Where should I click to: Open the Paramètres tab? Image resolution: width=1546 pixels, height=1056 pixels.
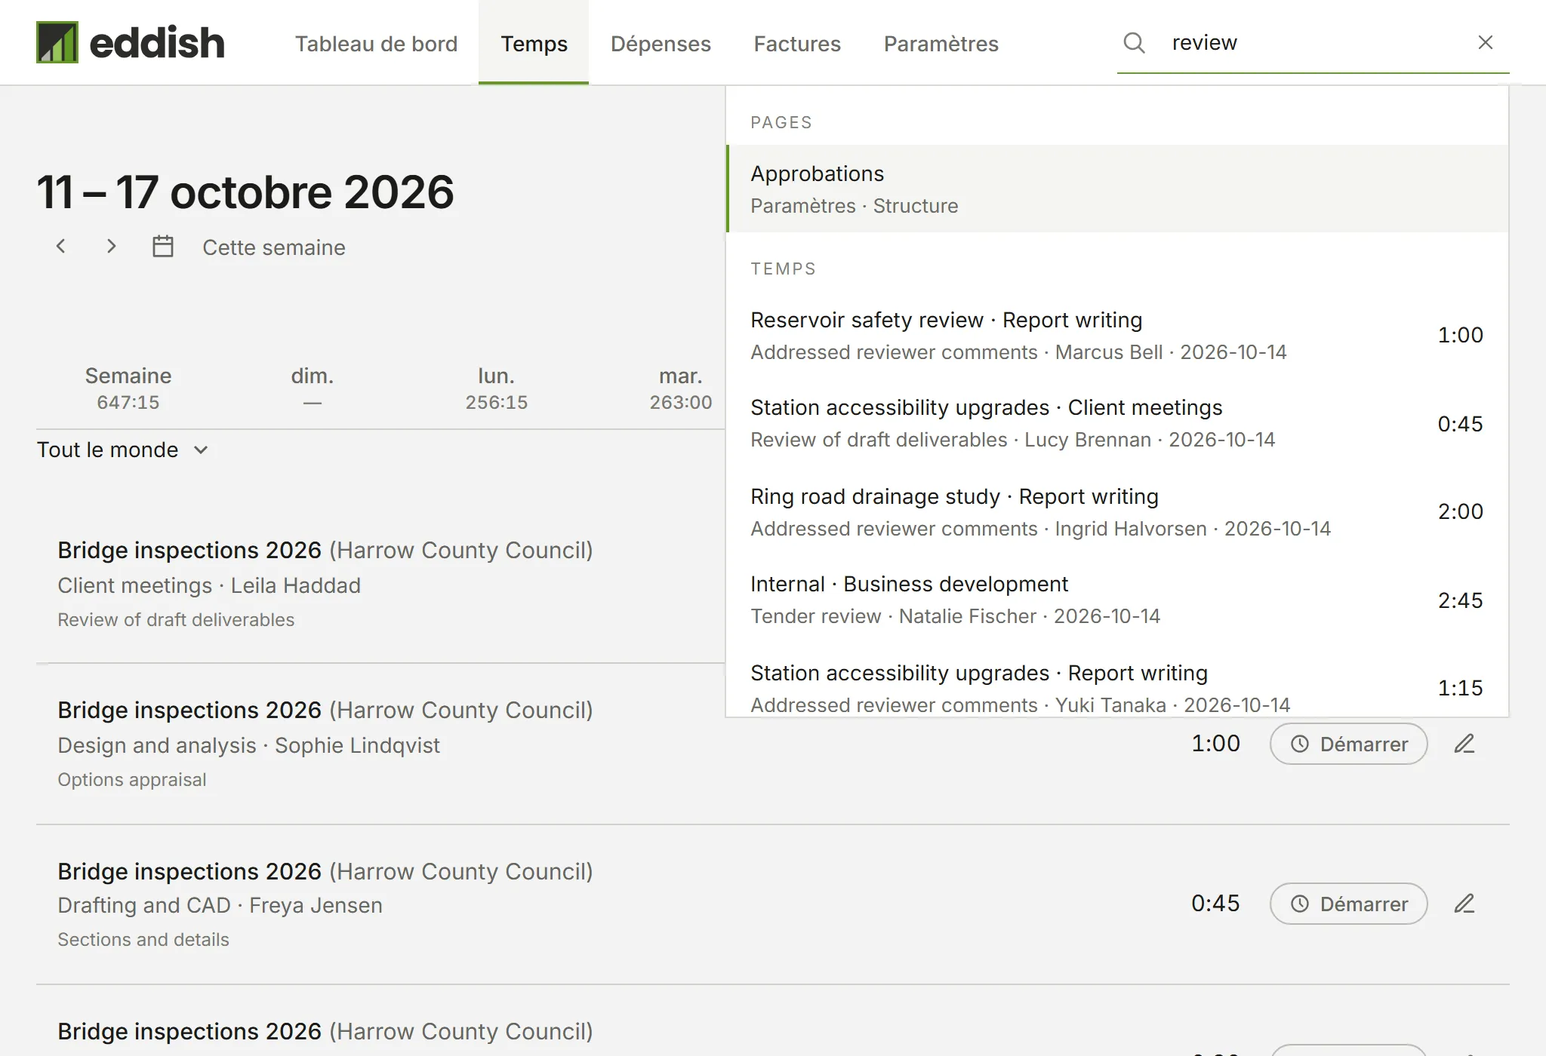(x=941, y=43)
